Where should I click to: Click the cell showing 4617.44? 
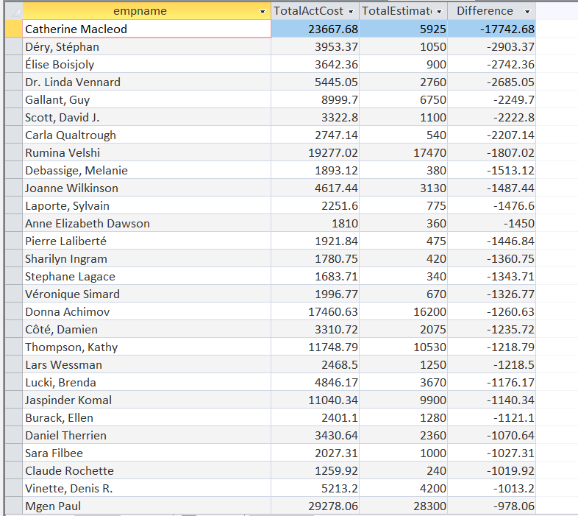click(315, 188)
